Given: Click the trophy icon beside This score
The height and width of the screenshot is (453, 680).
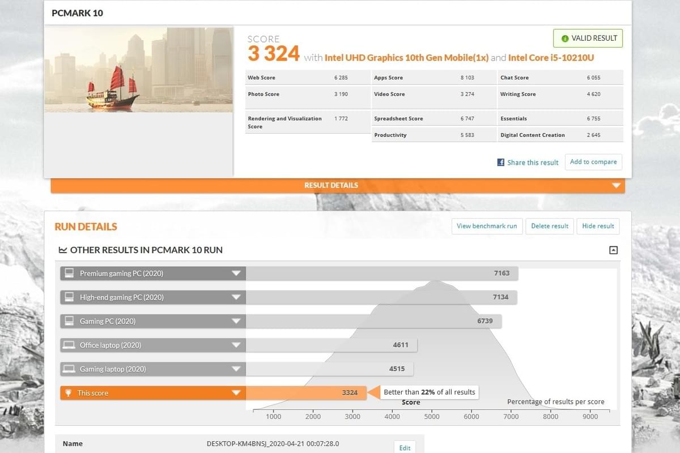Looking at the screenshot, I should pyautogui.click(x=69, y=392).
